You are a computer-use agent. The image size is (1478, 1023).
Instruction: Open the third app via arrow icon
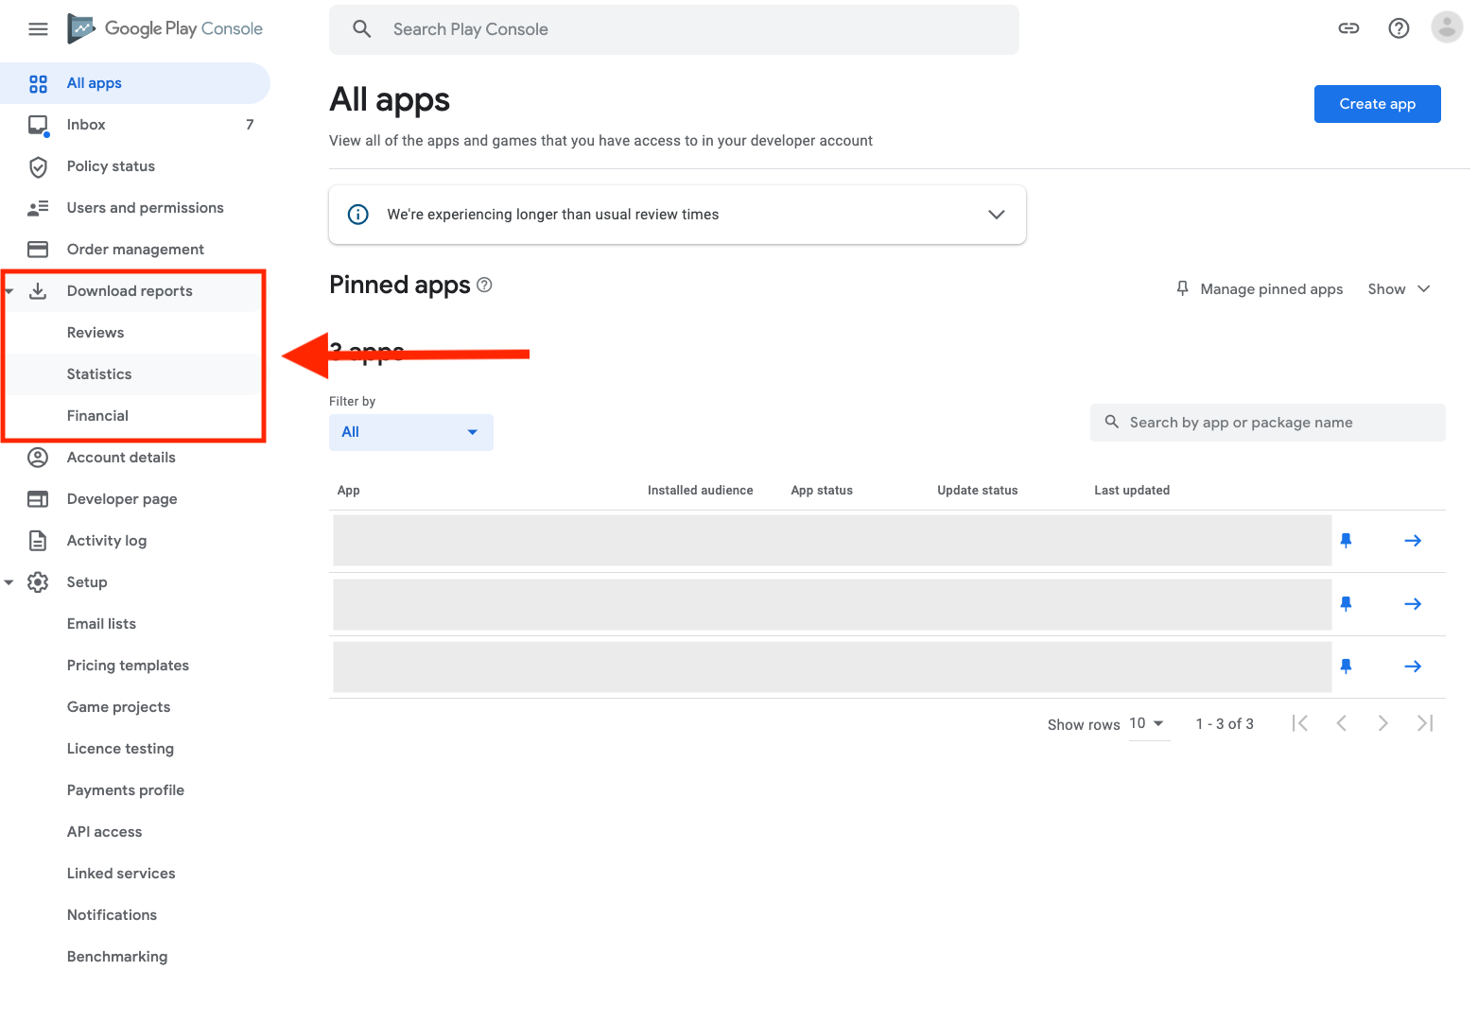click(x=1413, y=667)
